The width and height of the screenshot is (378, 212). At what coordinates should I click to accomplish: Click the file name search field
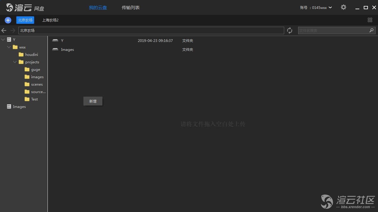333,31
